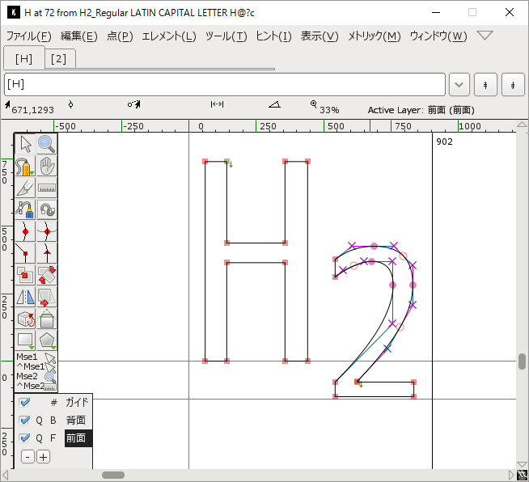529x482 pixels.
Task: Toggle Foreground layer visibility checkbox
Action: 24,438
